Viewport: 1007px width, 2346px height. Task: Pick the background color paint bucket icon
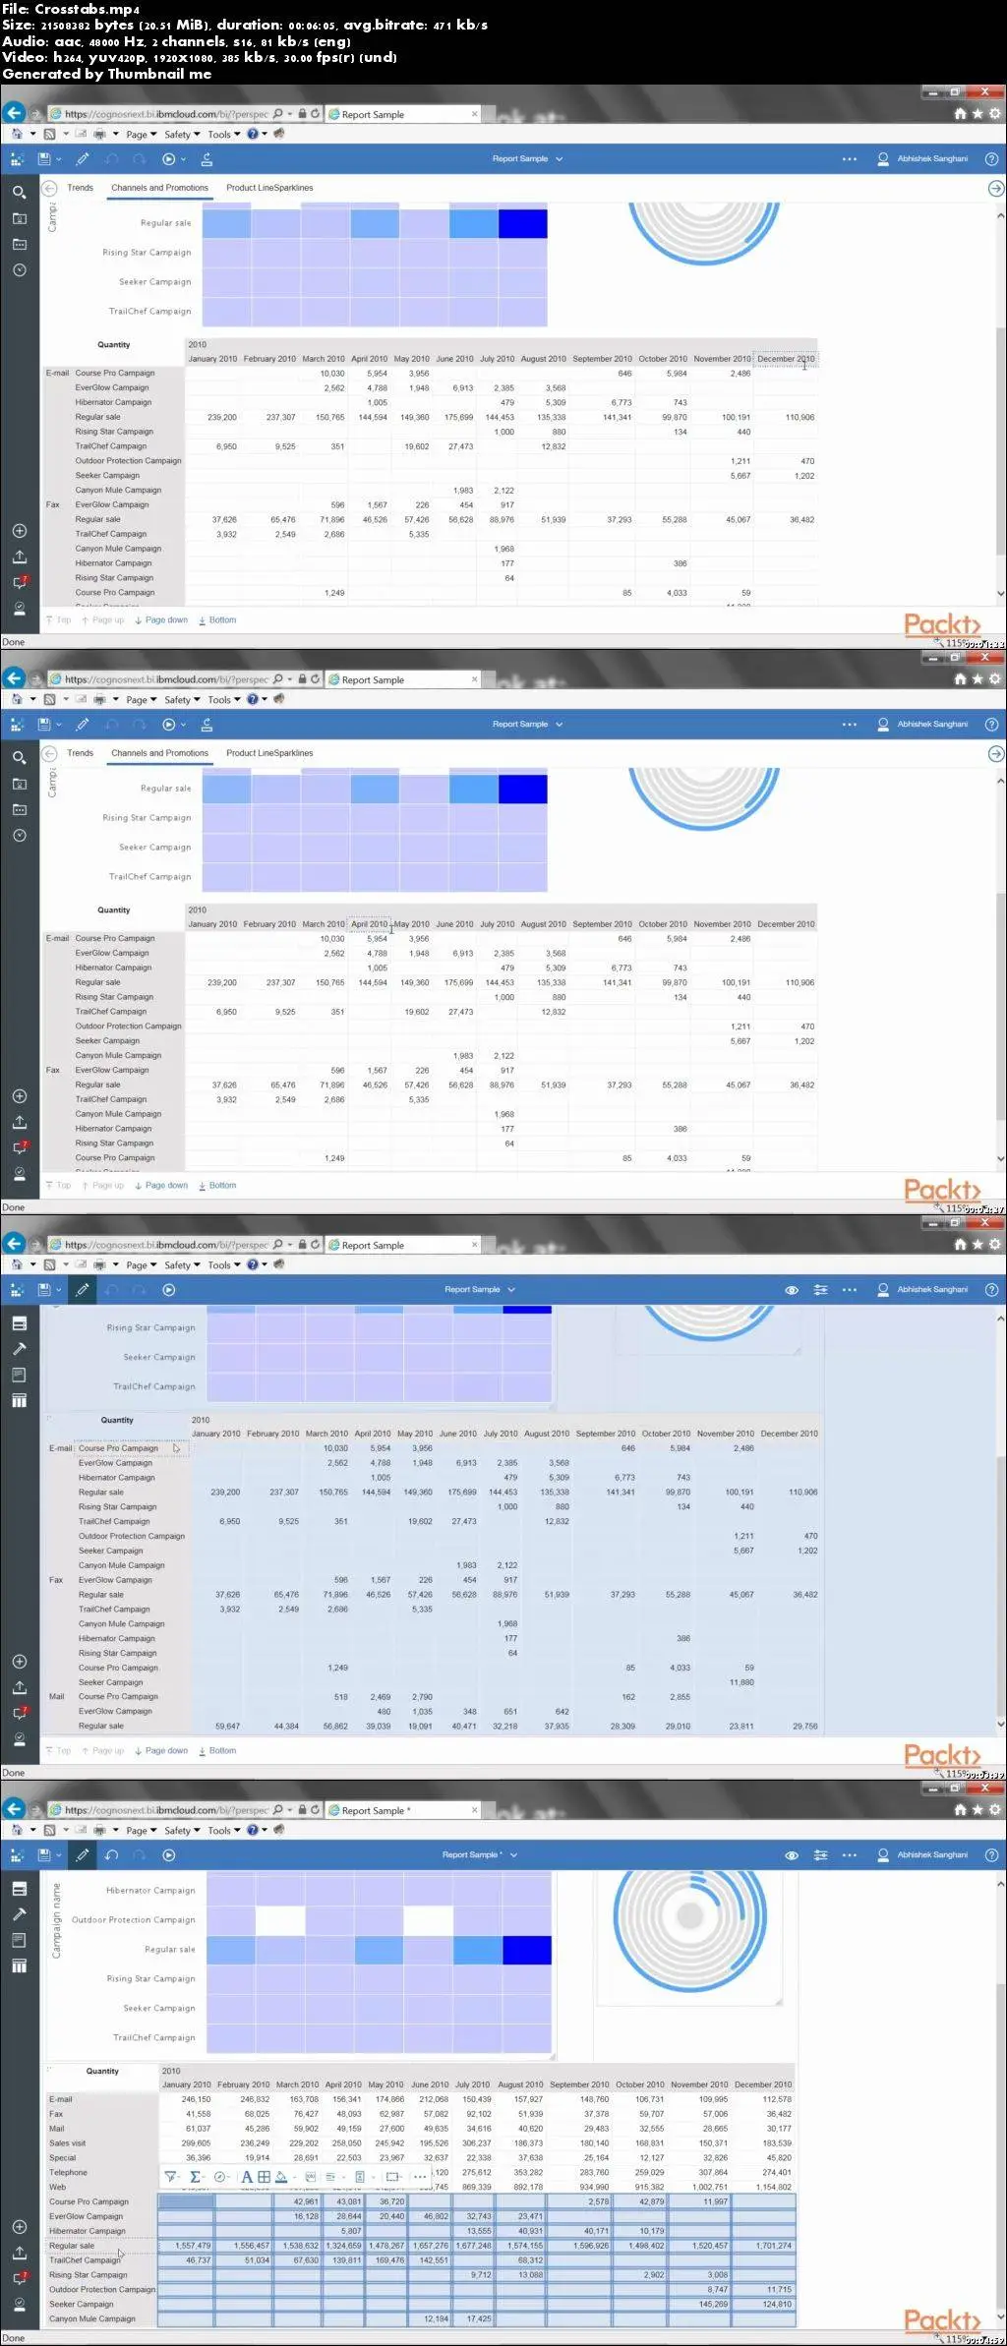(281, 2176)
